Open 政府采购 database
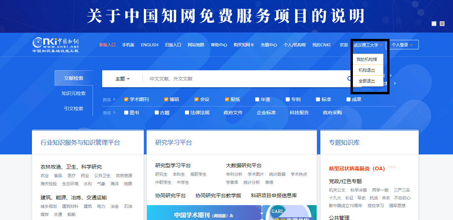This screenshot has height=220, width=453. (x=332, y=113)
